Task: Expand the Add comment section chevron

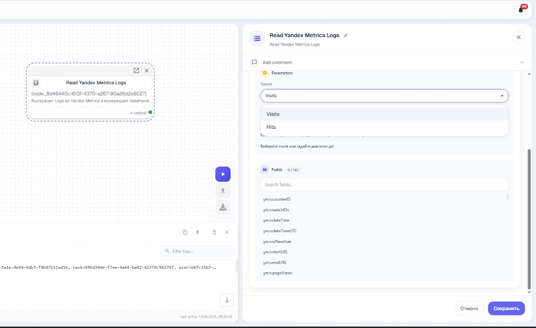Action: 522,62
